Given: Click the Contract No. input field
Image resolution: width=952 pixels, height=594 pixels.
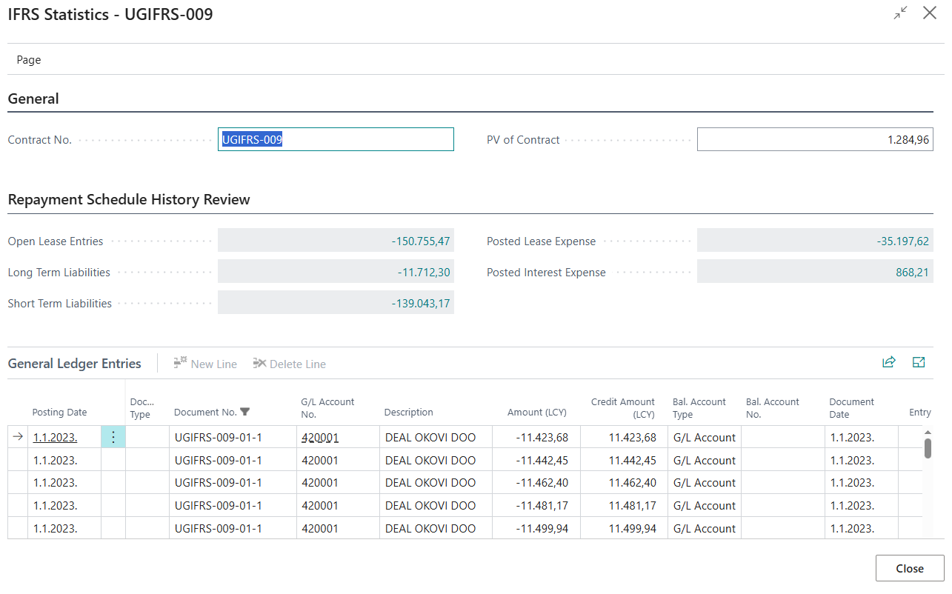Looking at the screenshot, I should 336,139.
